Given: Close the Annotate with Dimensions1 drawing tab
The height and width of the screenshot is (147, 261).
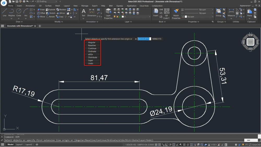Looking at the screenshot, I should [35, 26].
